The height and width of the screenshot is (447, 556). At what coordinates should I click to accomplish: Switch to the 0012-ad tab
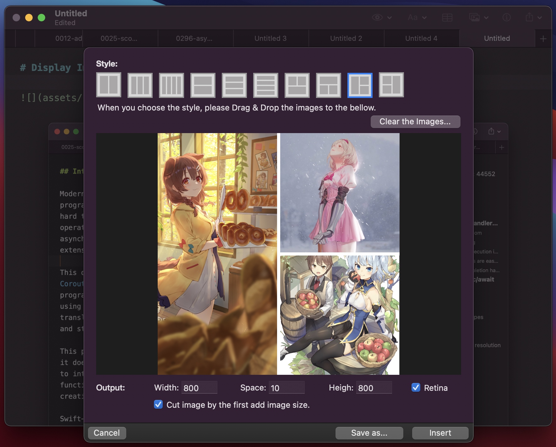pos(59,39)
